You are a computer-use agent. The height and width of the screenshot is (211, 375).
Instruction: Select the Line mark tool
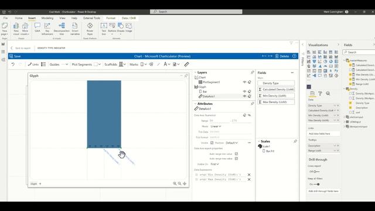(158, 64)
